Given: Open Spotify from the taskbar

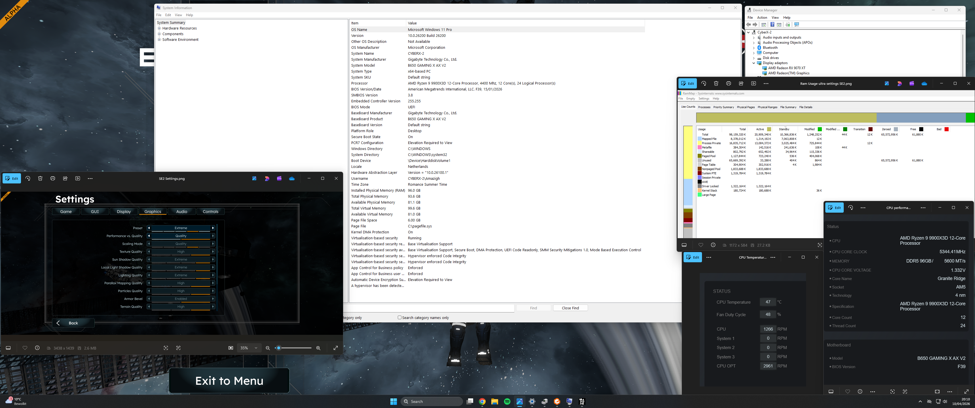Looking at the screenshot, I should tap(507, 401).
